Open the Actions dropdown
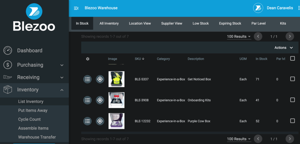 [x=284, y=48]
